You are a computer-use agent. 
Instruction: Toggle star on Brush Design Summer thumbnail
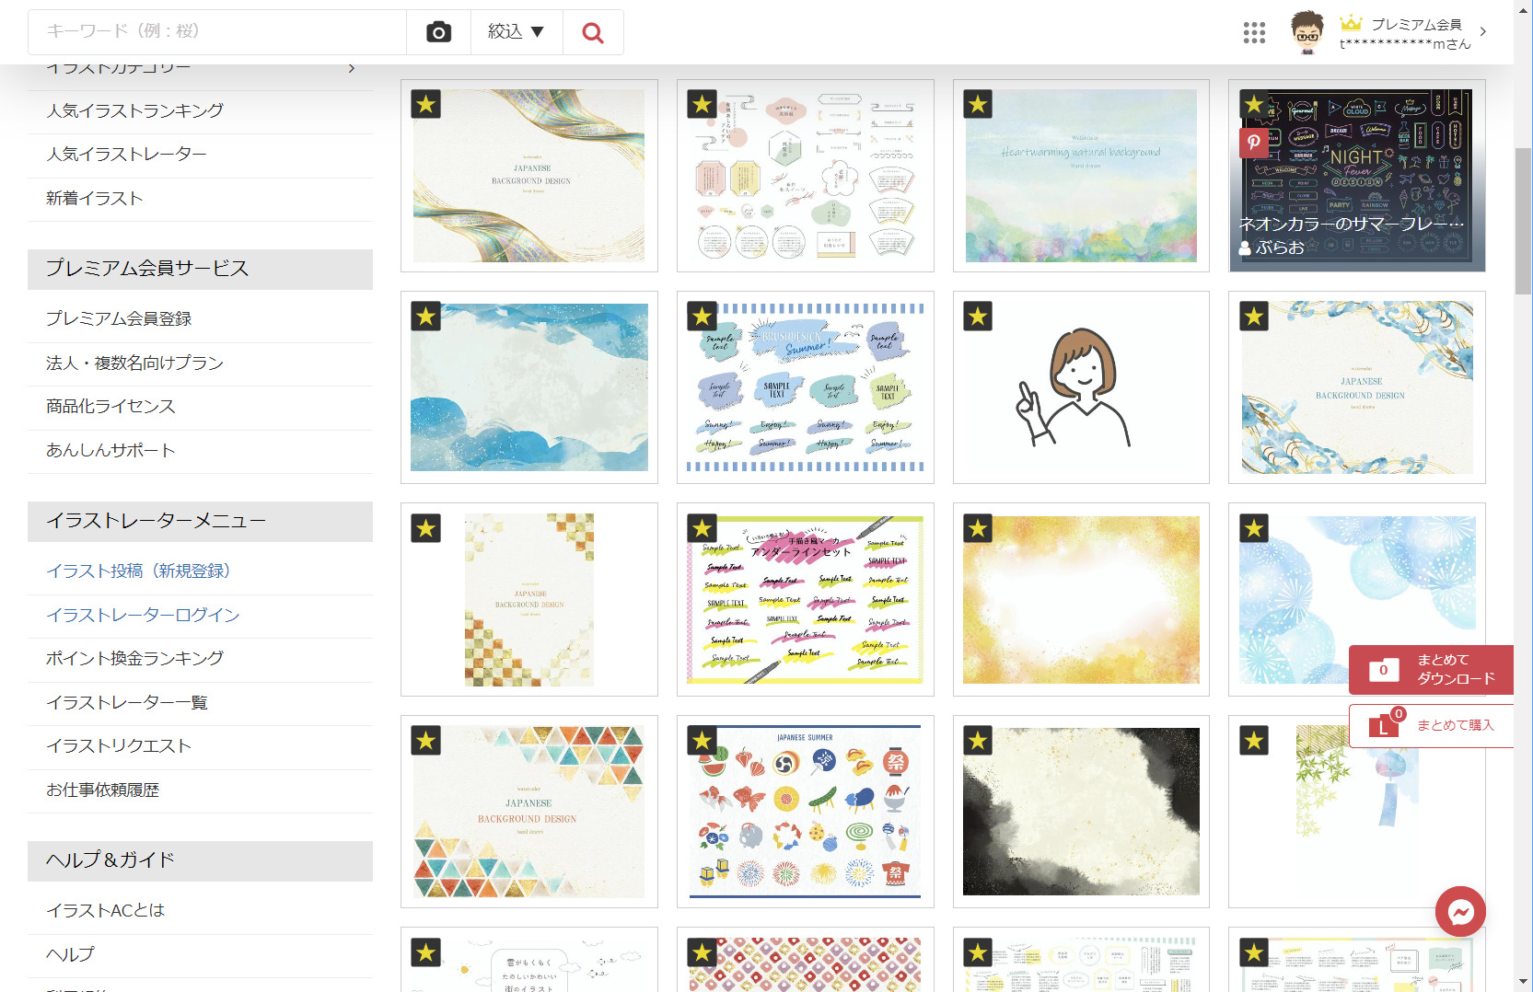coord(703,317)
